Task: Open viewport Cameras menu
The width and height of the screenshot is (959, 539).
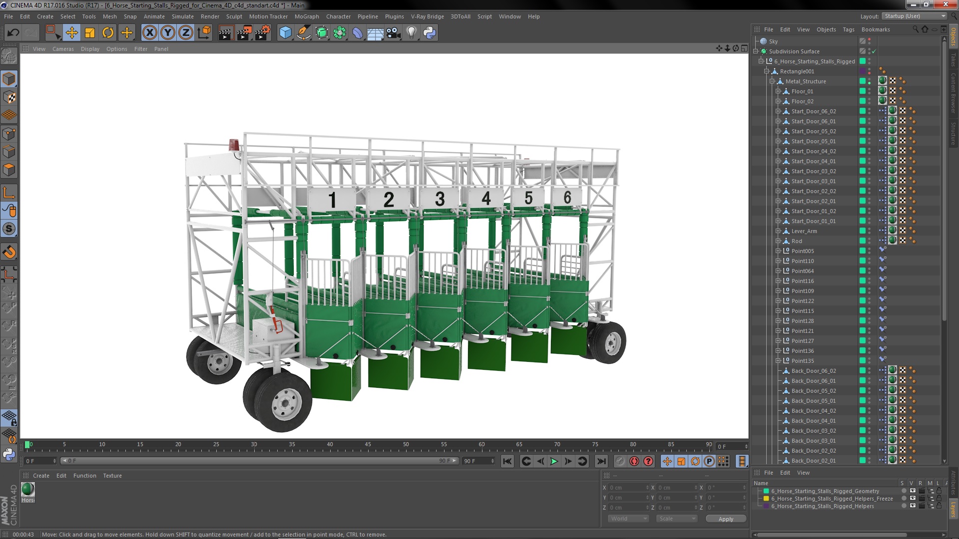Action: click(63, 49)
